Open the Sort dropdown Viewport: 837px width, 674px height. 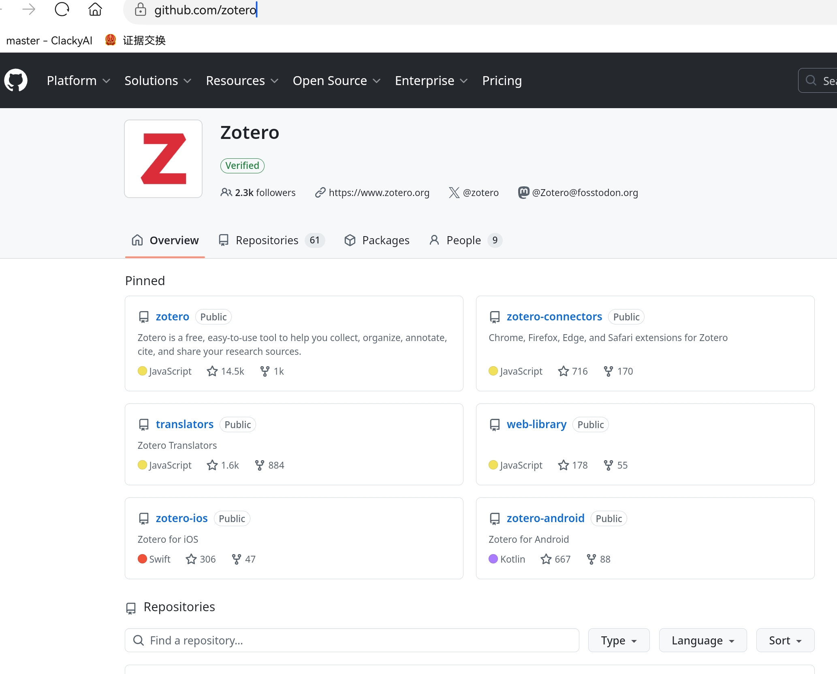point(785,640)
